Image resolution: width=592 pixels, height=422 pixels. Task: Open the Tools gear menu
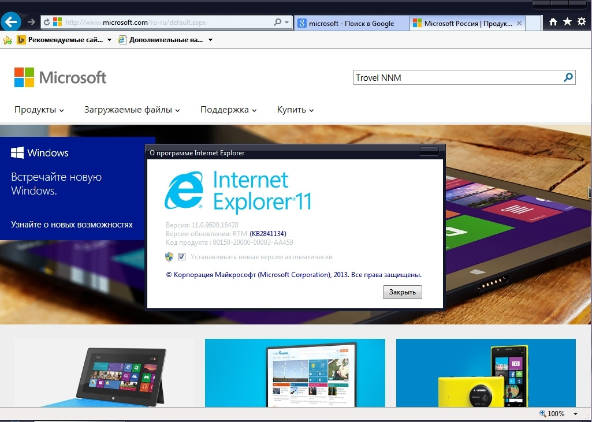(x=582, y=22)
